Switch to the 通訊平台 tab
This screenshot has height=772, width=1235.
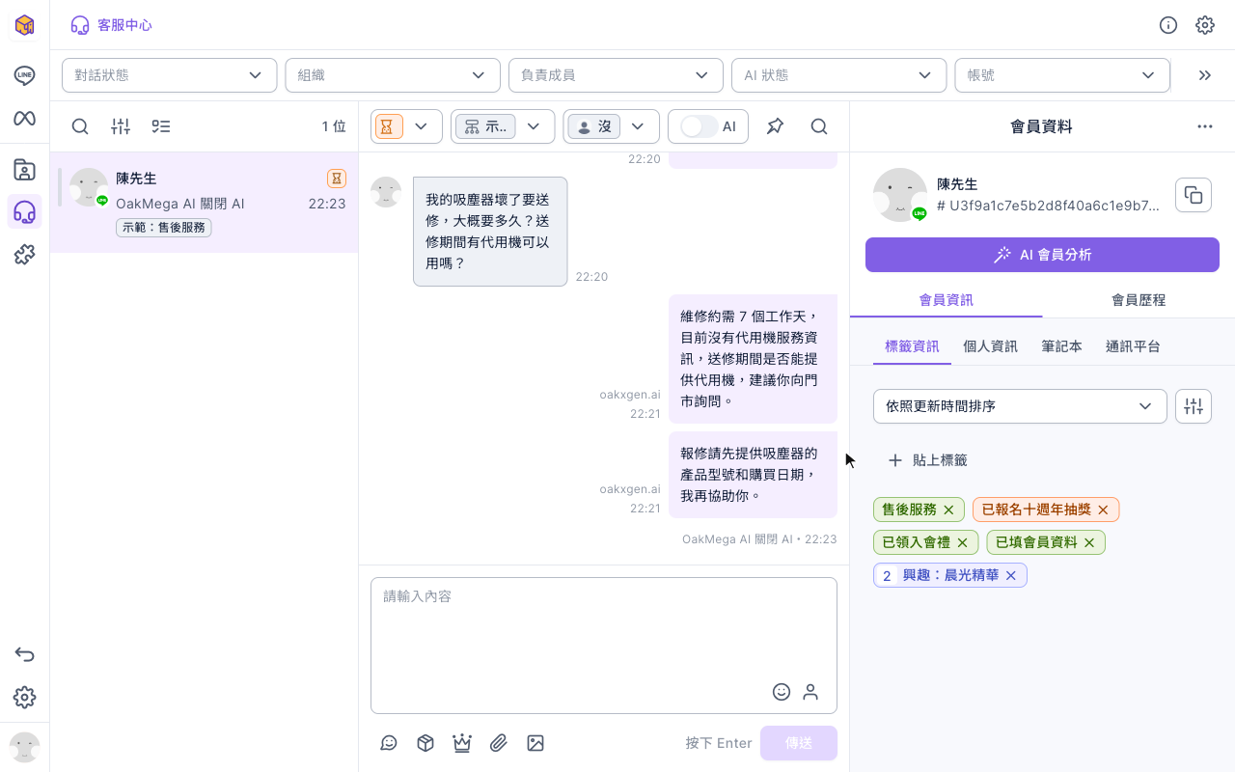pyautogui.click(x=1133, y=346)
